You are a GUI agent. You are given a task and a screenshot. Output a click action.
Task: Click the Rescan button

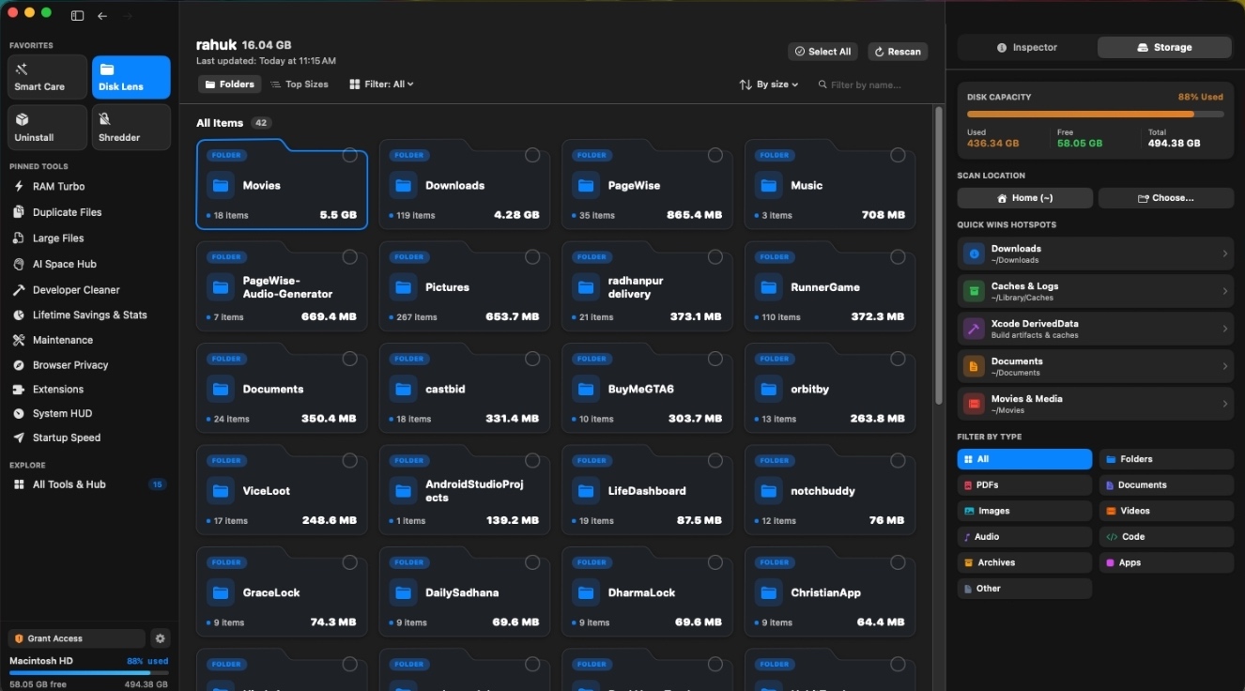coord(898,52)
